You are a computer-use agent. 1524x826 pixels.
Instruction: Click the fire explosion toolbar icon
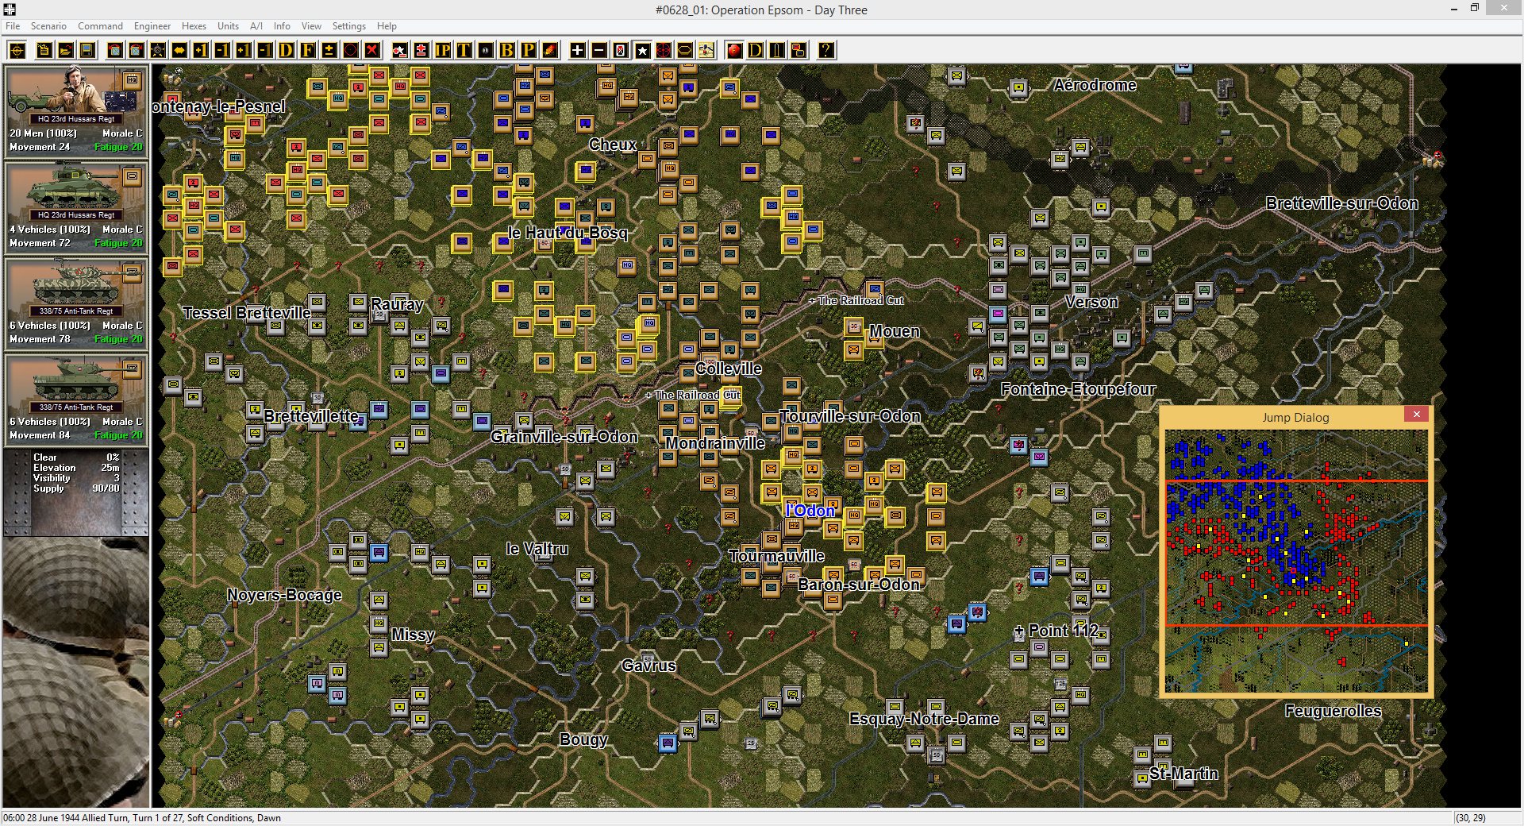(x=549, y=51)
